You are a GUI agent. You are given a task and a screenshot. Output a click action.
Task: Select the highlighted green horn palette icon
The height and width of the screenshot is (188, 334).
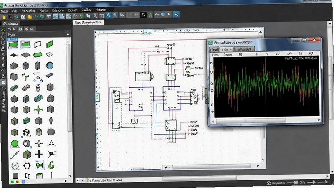coord(39,165)
